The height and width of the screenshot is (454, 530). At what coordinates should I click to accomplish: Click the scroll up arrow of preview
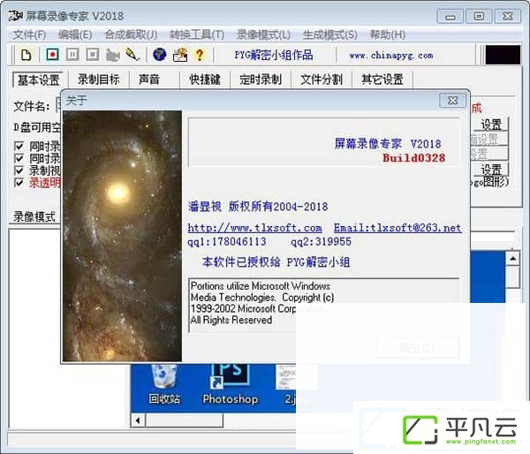512,259
